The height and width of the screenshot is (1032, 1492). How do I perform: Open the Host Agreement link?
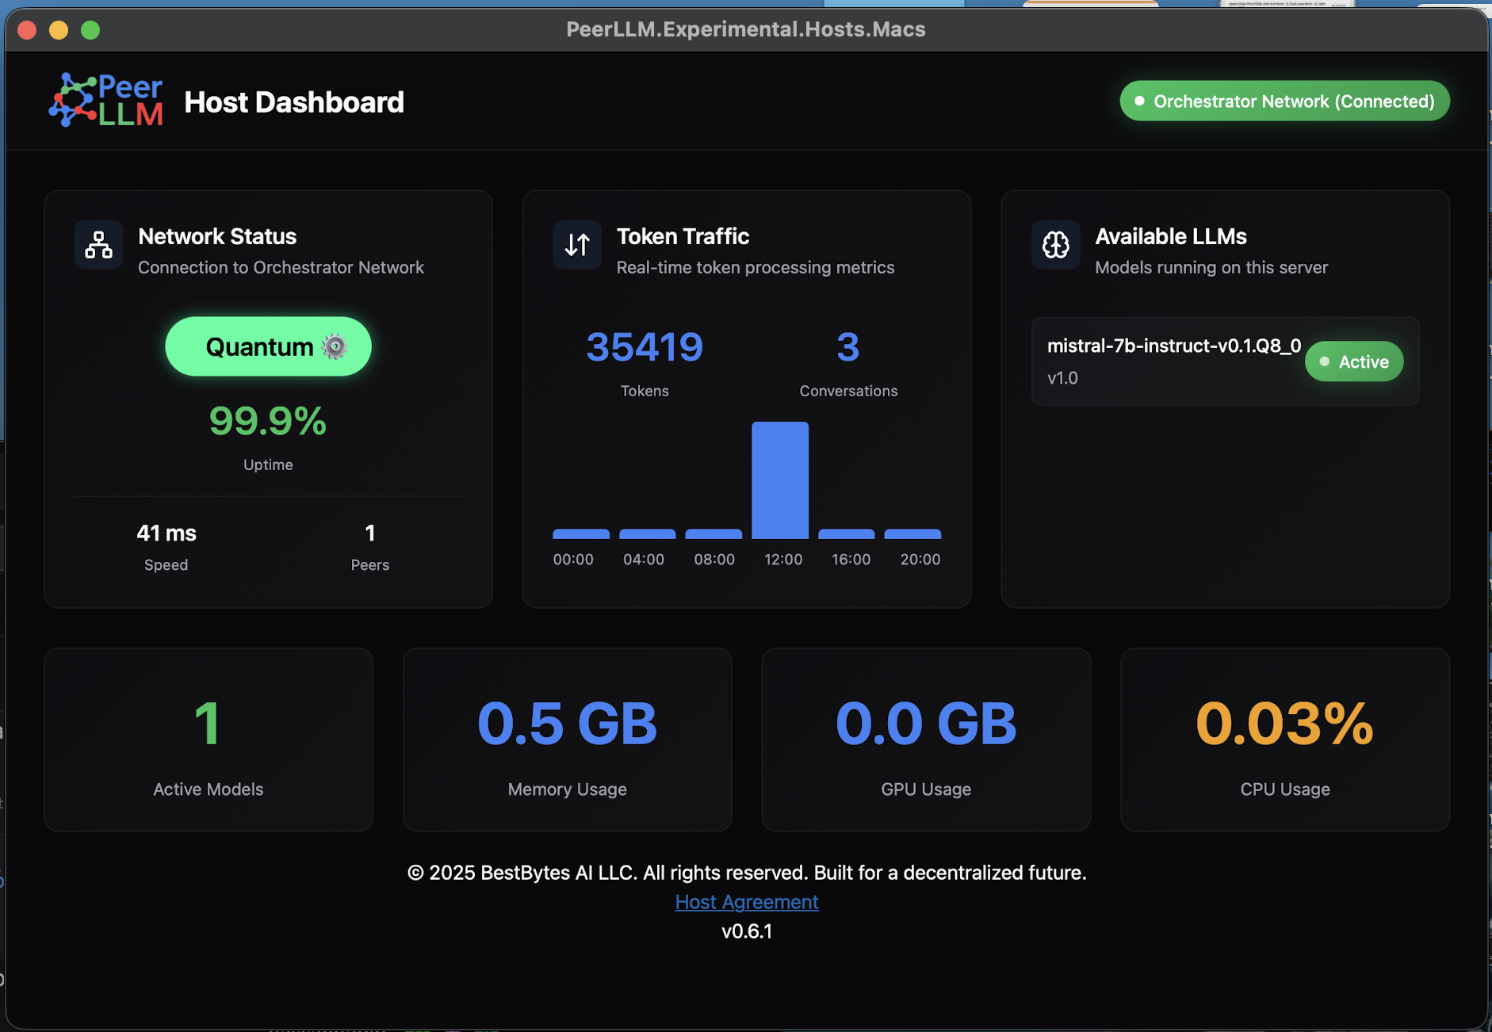tap(746, 902)
